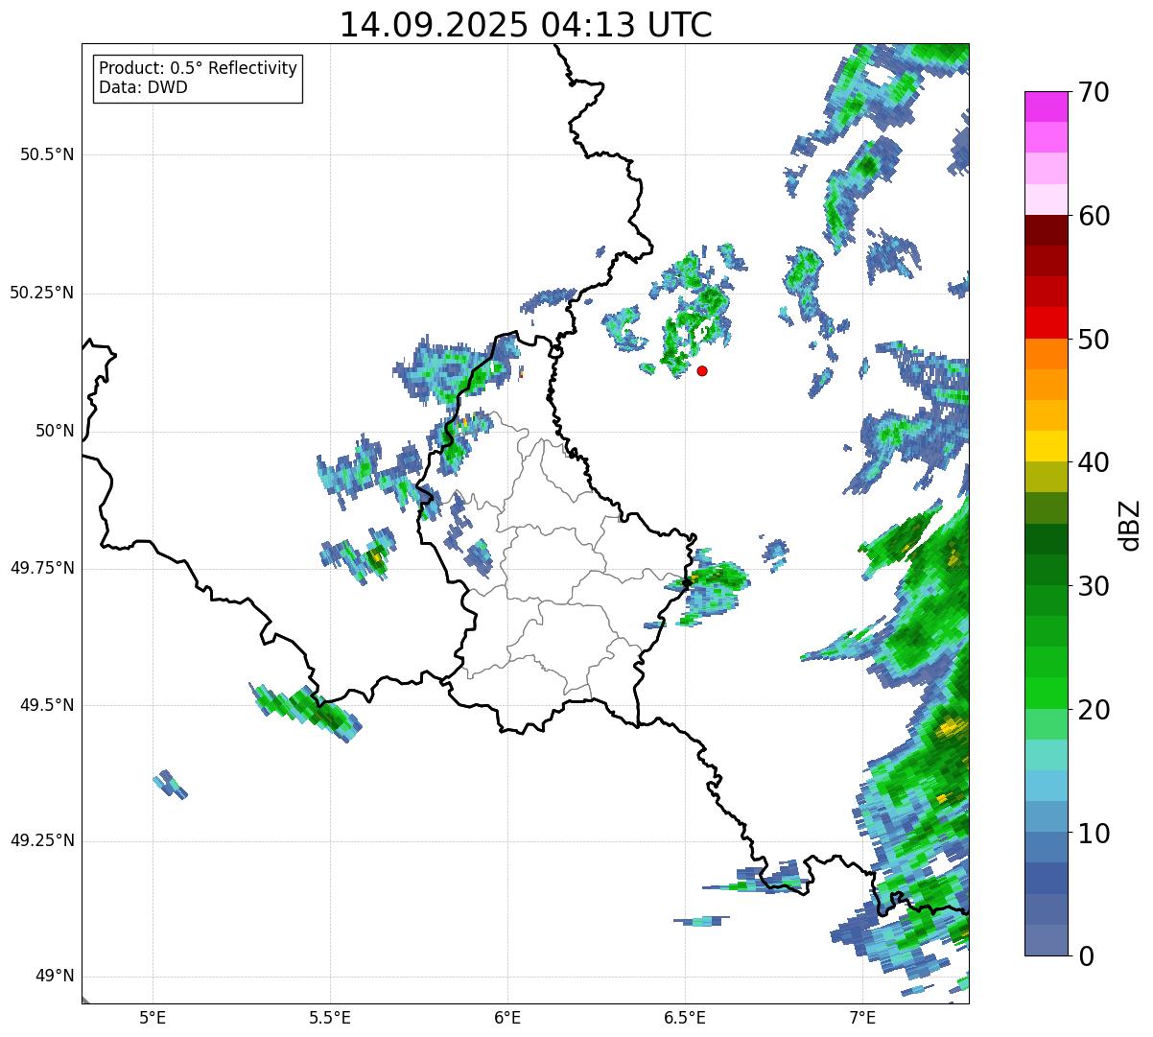Click the colorbar tick label '70'

click(x=1094, y=93)
